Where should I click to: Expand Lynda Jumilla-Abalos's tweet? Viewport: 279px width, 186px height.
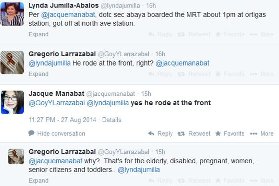click(x=38, y=34)
